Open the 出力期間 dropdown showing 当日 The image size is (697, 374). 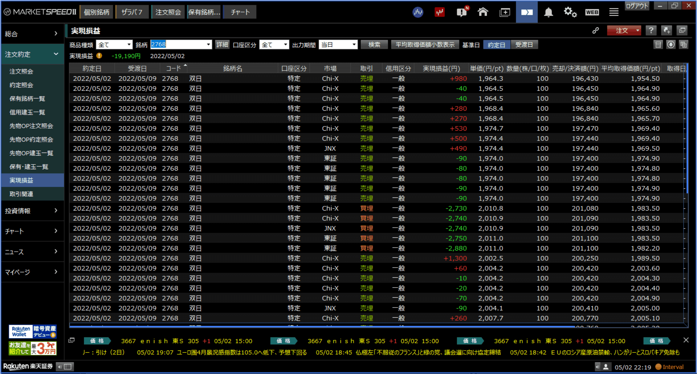[338, 45]
